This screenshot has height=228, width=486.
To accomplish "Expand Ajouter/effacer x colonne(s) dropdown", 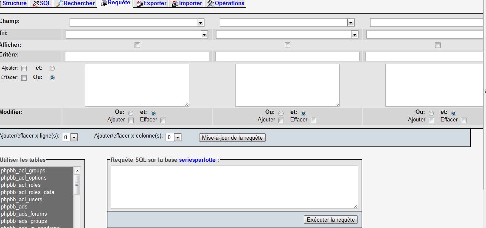I will coord(177,137).
